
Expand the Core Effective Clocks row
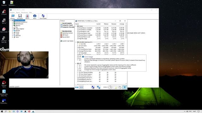coord(78,49)
